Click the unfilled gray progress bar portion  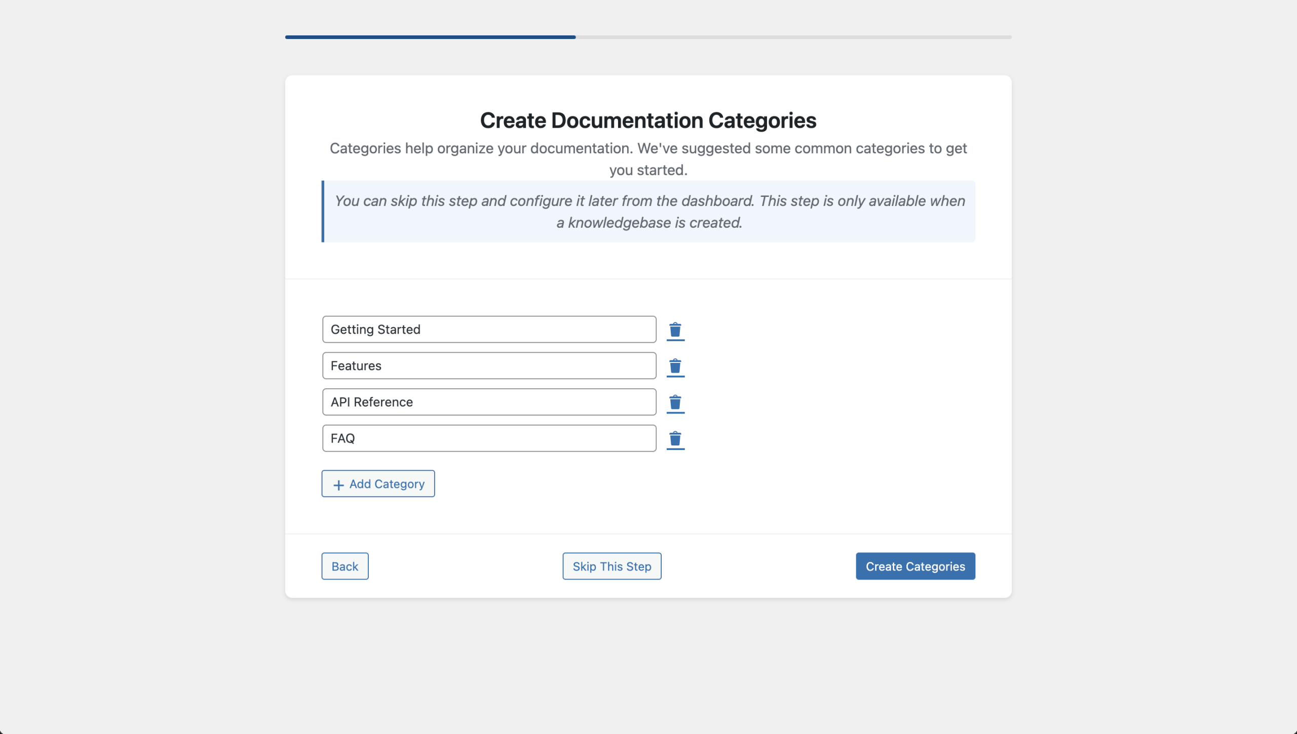click(x=793, y=37)
